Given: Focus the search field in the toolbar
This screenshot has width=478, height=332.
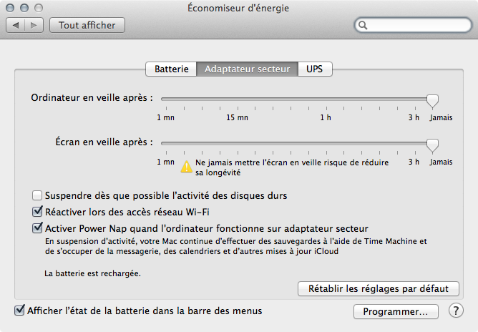Looking at the screenshot, I should point(415,26).
